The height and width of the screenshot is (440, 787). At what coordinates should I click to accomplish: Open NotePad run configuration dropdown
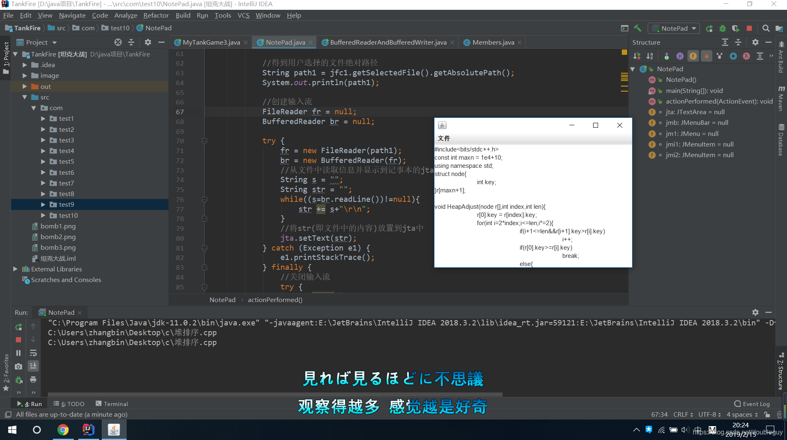pos(674,28)
